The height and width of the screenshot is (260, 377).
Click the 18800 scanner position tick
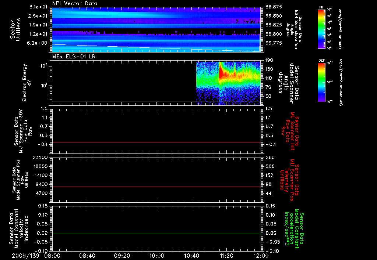tap(40, 166)
